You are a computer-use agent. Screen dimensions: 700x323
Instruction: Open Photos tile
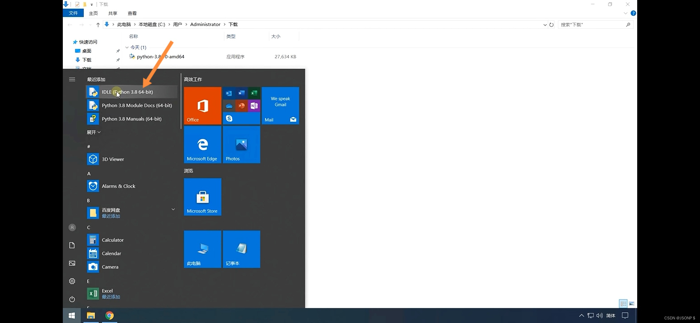[241, 144]
